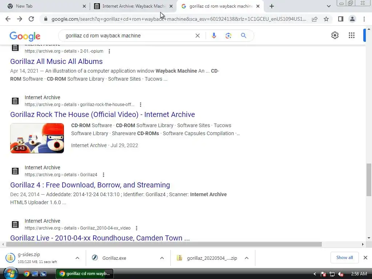Screen dimensions: 372x279
Task: Click the clock showing 2:58 AM
Action: 359,274
